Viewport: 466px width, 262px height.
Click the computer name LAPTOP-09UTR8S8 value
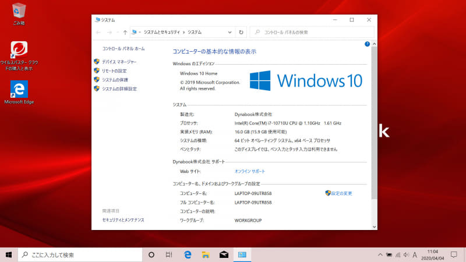tap(253, 193)
